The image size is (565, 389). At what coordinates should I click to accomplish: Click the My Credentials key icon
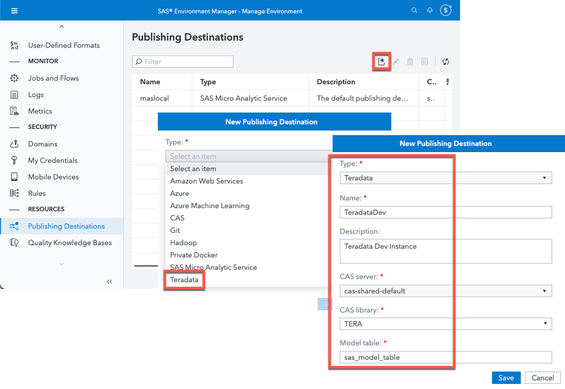tap(14, 160)
